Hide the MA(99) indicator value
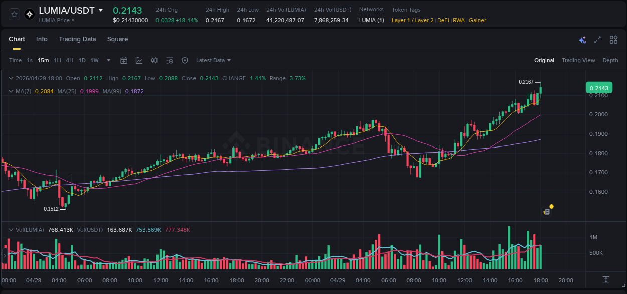Image resolution: width=627 pixels, height=294 pixels. coord(135,92)
